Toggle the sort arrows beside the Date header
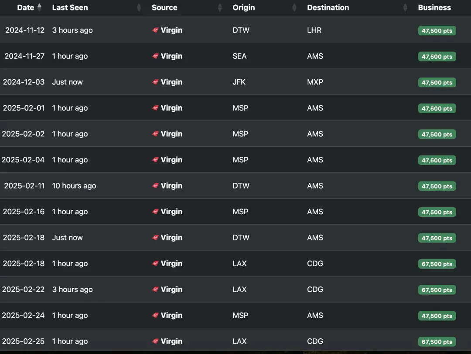 39,7
